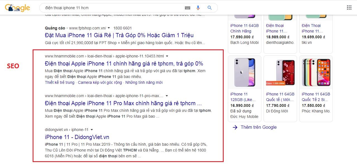This screenshot has height=164, width=357.
Task: Click the blue search magnifier icon
Action: [x=210, y=8]
